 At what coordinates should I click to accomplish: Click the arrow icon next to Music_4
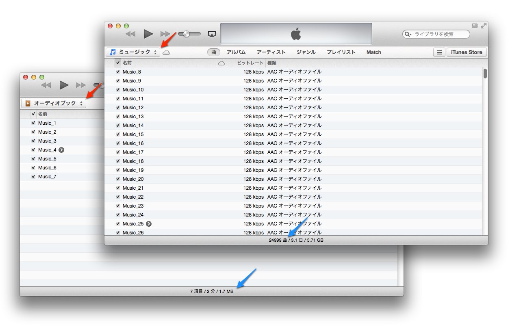coord(61,150)
